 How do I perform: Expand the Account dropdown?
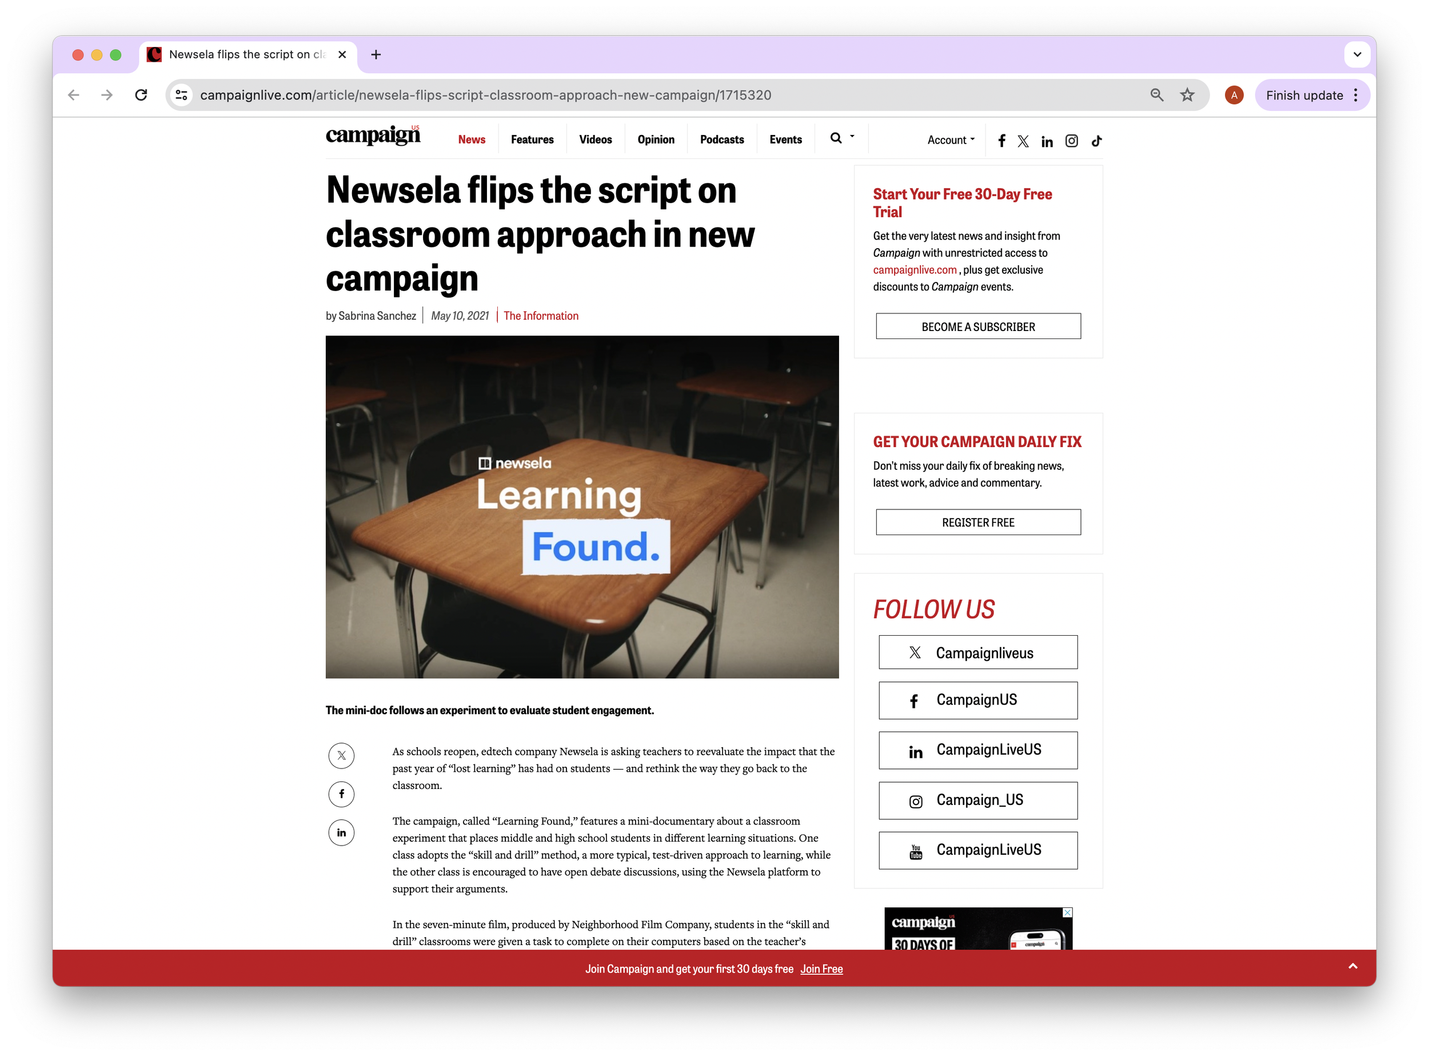[x=951, y=140]
